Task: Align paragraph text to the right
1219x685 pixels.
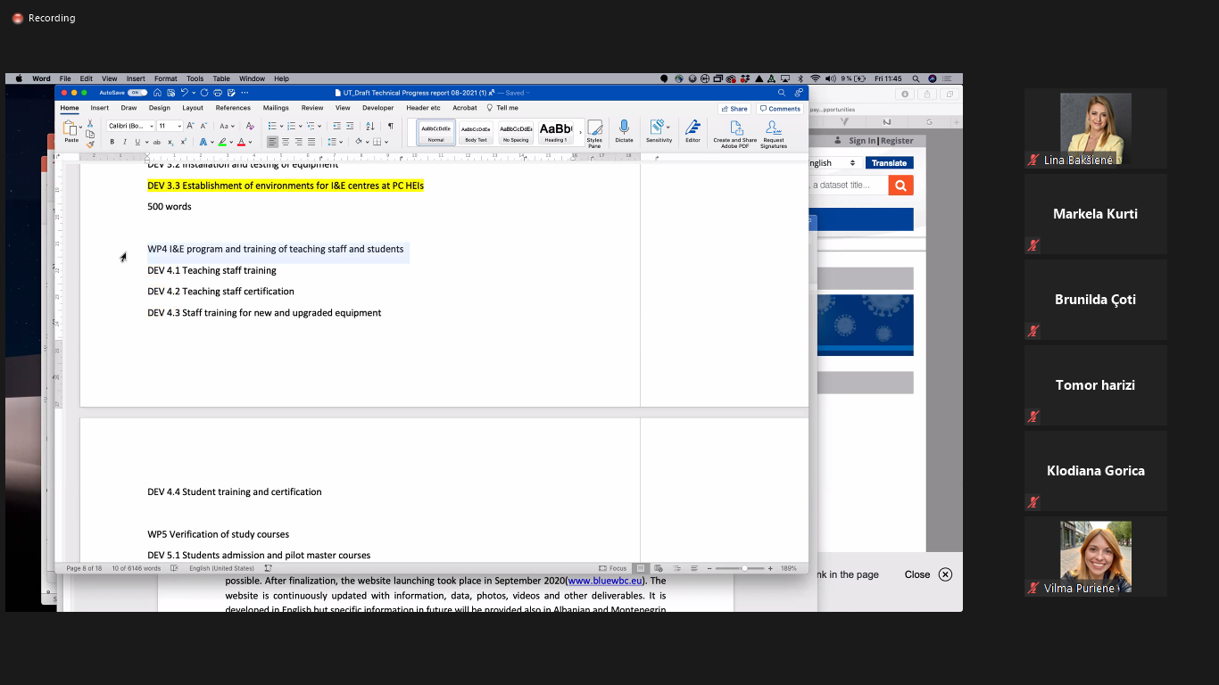Action: pos(298,142)
